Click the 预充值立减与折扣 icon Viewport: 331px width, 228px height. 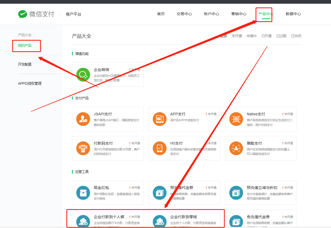236,193
